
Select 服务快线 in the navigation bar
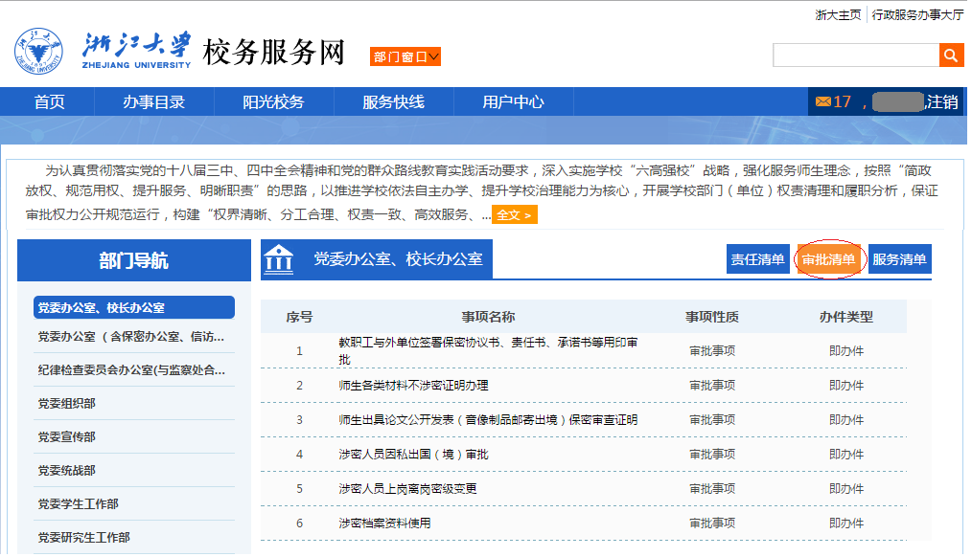point(393,102)
